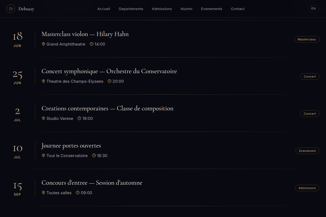Open the Accueil menu item
Viewport: 326px width, 217px height.
tap(104, 9)
